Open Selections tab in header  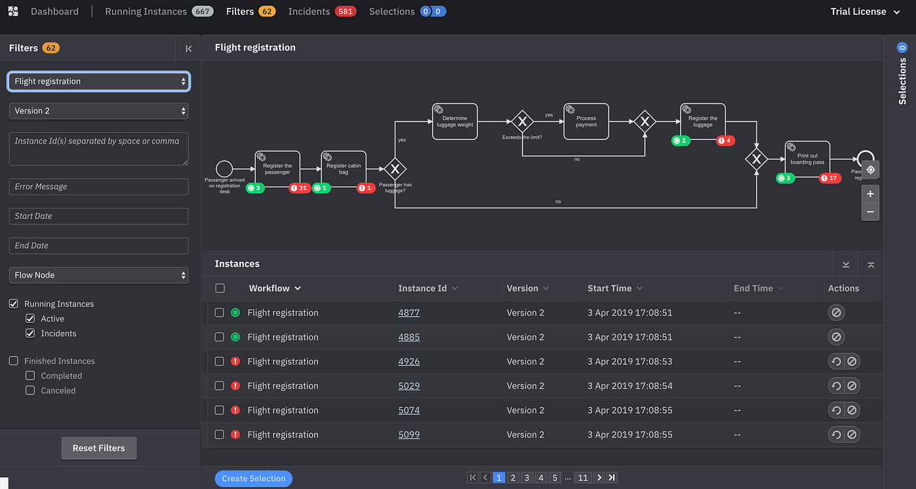tap(407, 12)
